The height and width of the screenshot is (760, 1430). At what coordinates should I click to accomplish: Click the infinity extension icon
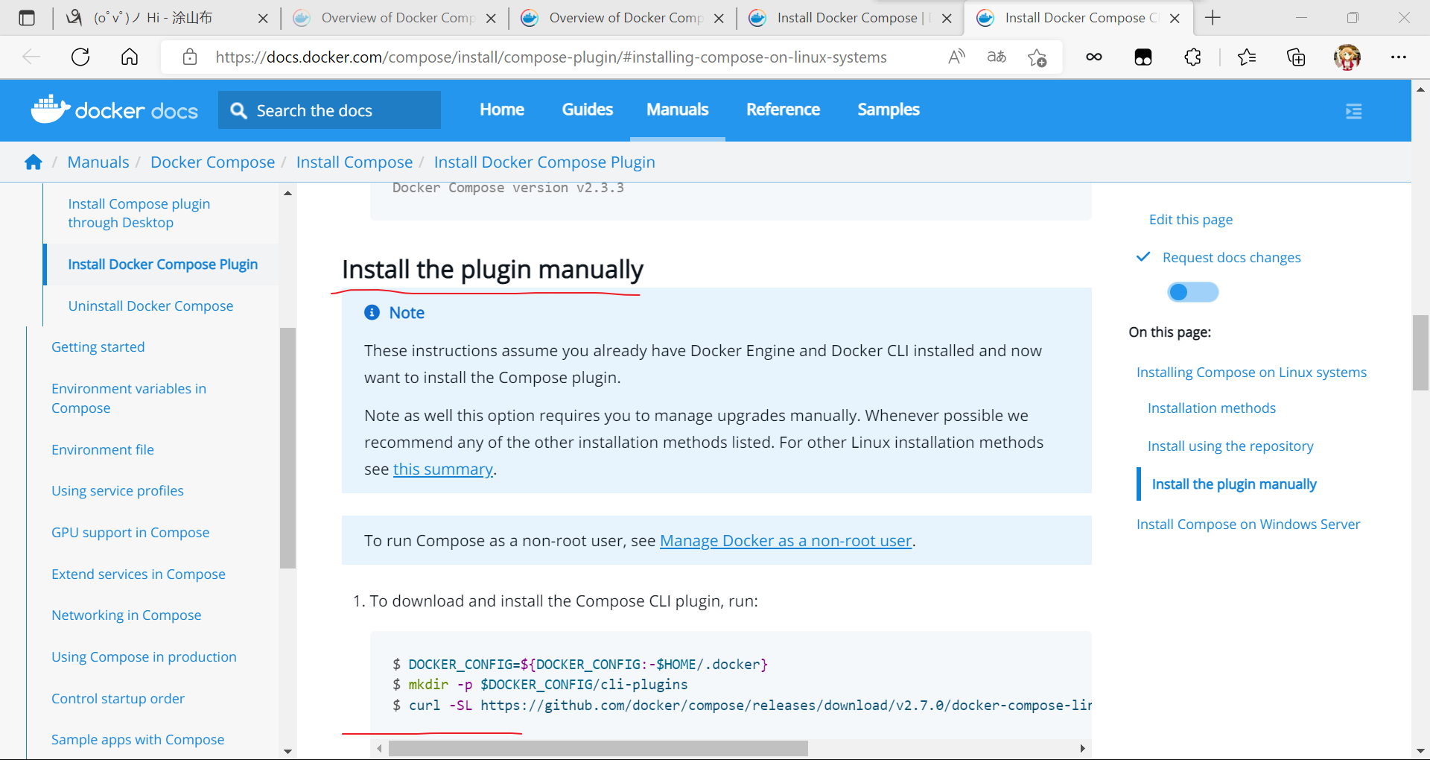[x=1094, y=57]
